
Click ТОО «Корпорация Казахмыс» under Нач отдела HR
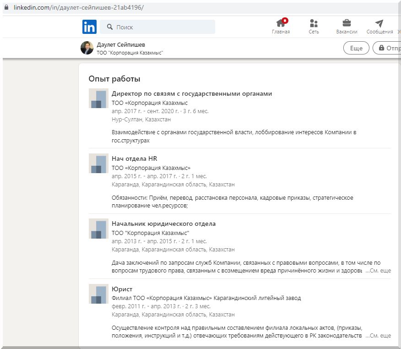click(151, 168)
